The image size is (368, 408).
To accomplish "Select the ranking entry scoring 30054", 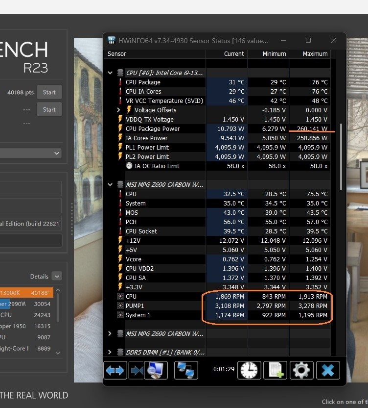I will tap(26, 304).
